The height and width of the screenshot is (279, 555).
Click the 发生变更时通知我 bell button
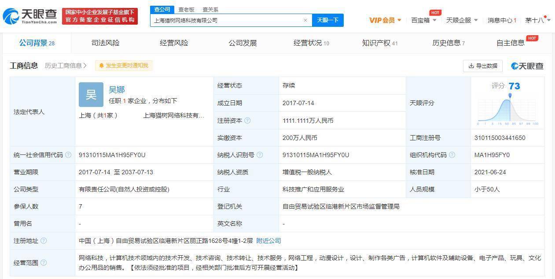click(x=124, y=66)
